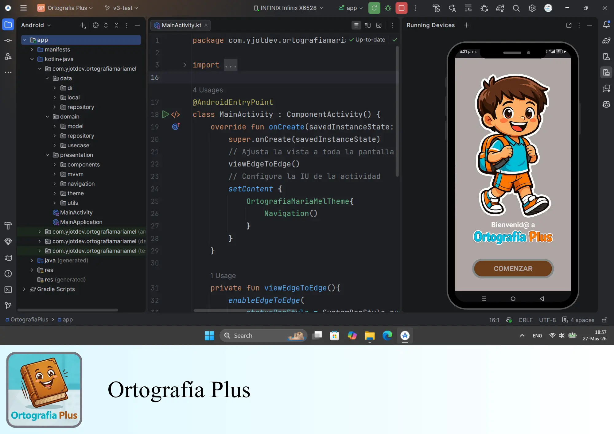Tap the device Back navigation button
Image resolution: width=614 pixels, height=434 pixels.
click(x=542, y=299)
